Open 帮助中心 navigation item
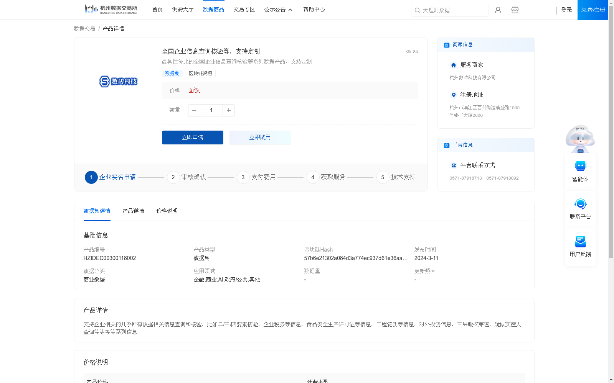Viewport: 614px width, 383px height. pyautogui.click(x=314, y=10)
